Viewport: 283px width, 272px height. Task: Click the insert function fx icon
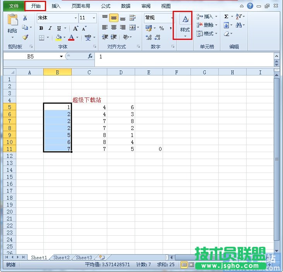click(x=90, y=56)
